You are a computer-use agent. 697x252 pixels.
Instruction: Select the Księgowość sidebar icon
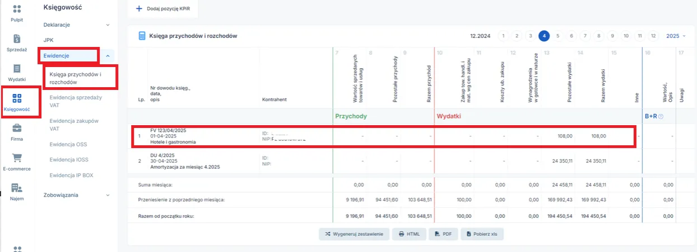(x=17, y=99)
